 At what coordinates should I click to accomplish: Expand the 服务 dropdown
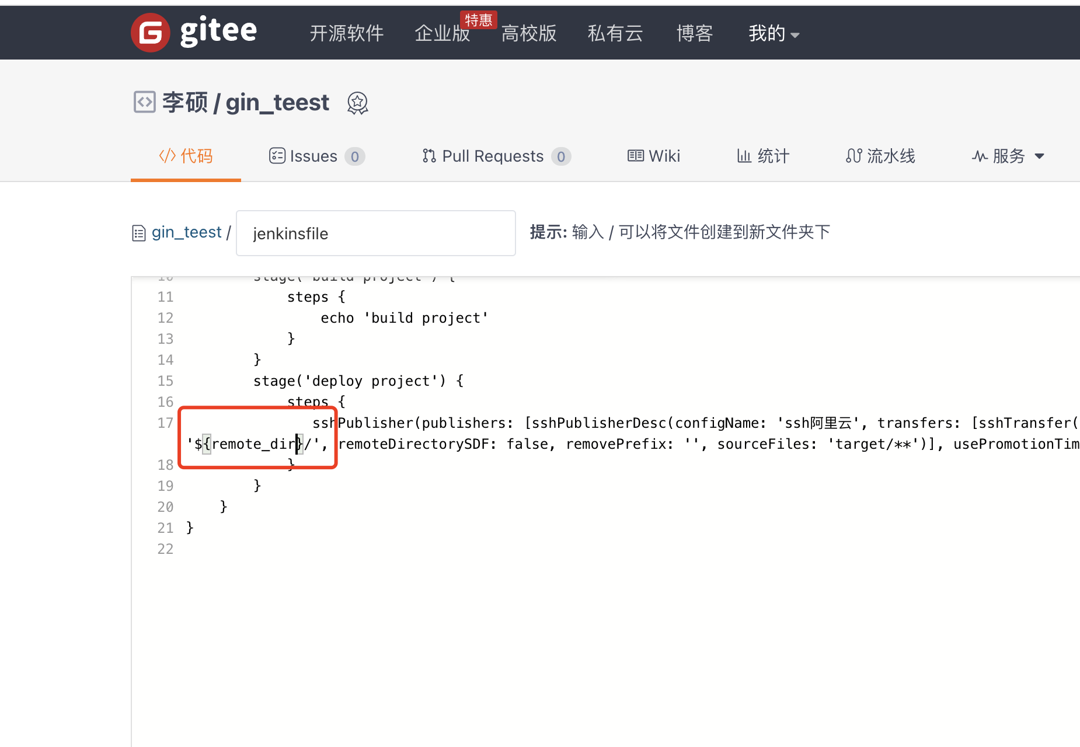(1008, 156)
